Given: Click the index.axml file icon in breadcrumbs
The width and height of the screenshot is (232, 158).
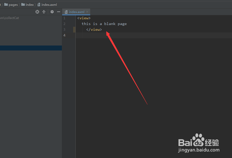Looking at the screenshot, I should tap(39, 4).
